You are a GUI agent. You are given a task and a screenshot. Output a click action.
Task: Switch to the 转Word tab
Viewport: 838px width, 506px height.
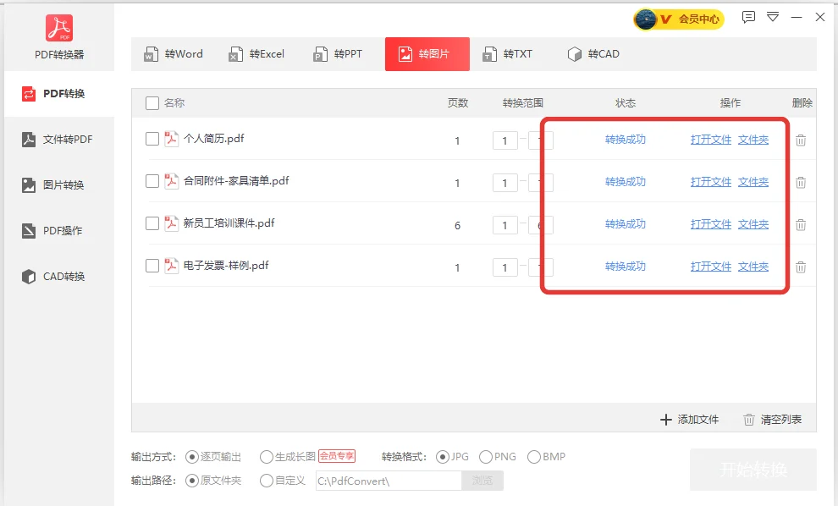coord(174,54)
